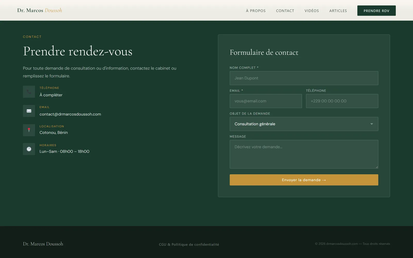The height and width of the screenshot is (258, 413).
Task: Open the À Propos menu item
Action: click(256, 11)
